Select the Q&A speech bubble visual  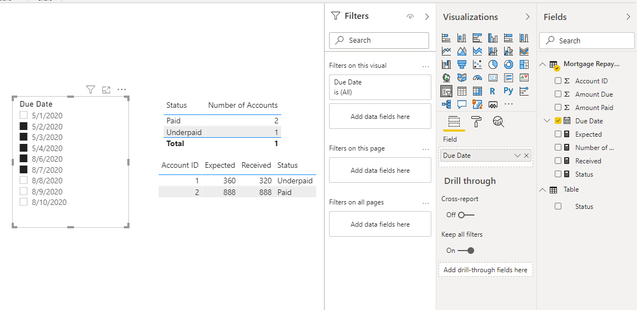461,104
